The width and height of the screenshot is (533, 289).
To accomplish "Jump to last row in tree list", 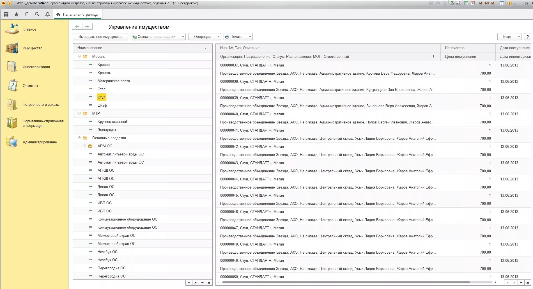I will [209, 283].
